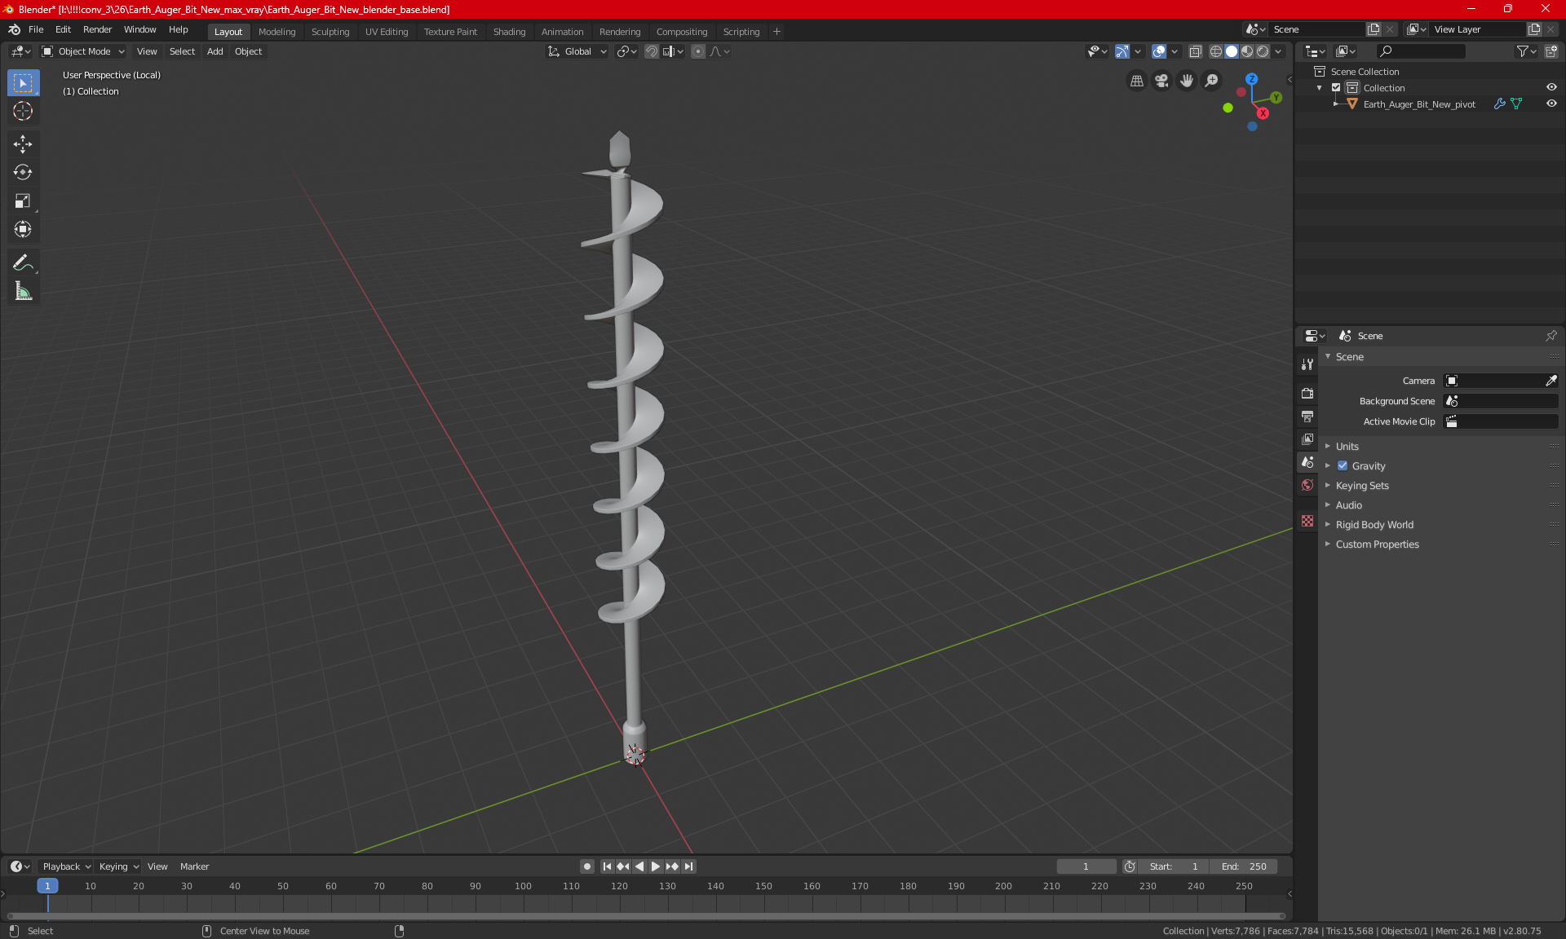
Task: Toggle Gravity checkbox
Action: (x=1343, y=466)
